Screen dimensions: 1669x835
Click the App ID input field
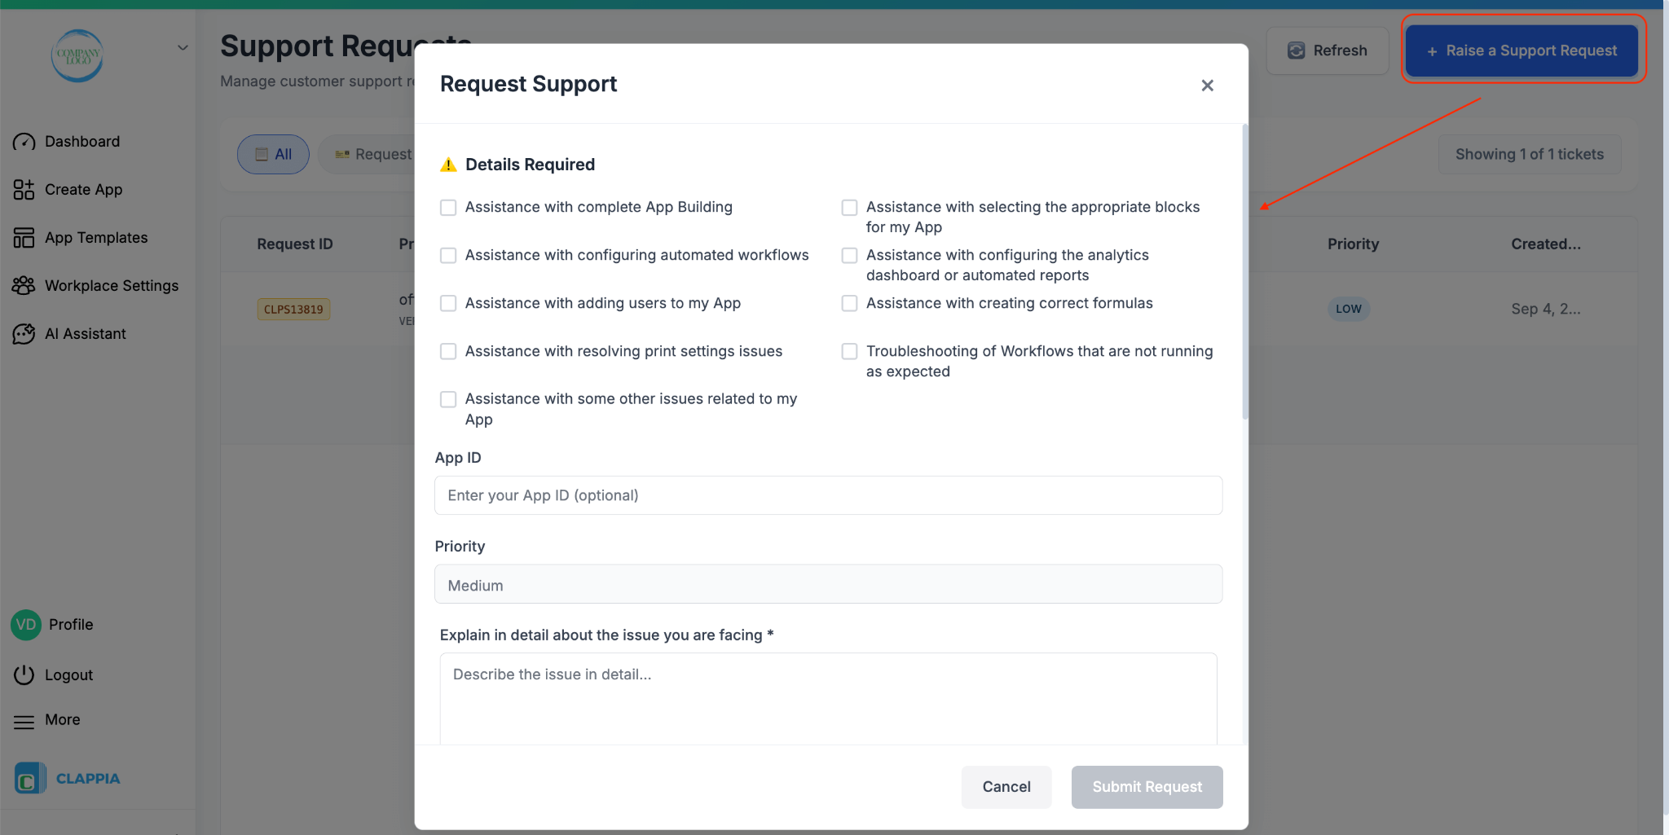(x=826, y=494)
